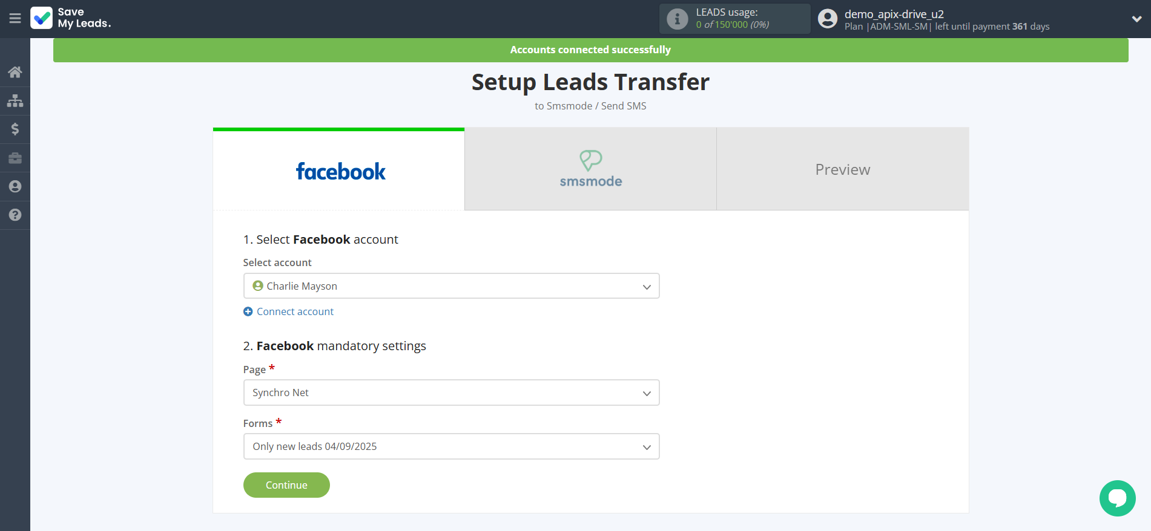Open the hamburger menu icon
The width and height of the screenshot is (1151, 531).
pos(15,18)
